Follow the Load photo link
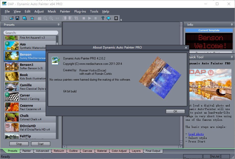This screenshot has width=235, height=159. [196, 134]
